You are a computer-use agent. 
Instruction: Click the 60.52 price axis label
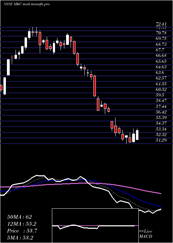[x=161, y=90]
